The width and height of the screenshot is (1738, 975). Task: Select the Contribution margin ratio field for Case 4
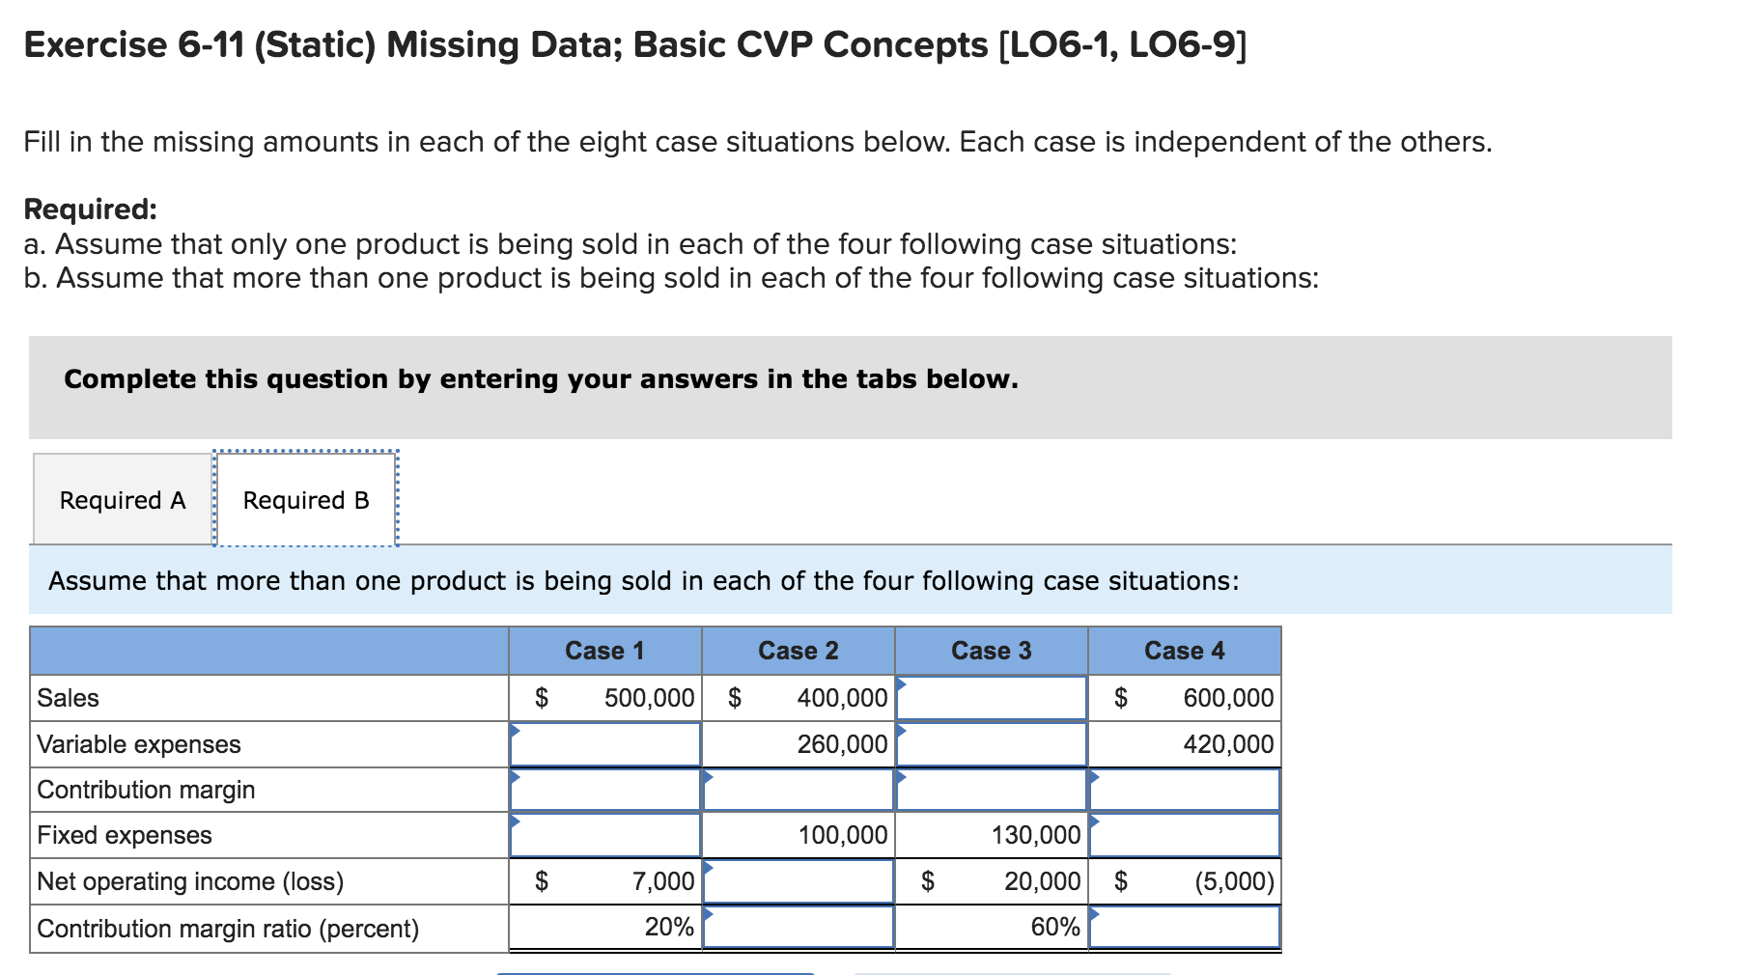point(1184,927)
